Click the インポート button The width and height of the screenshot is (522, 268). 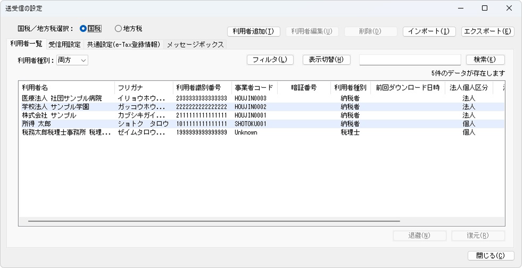429,31
